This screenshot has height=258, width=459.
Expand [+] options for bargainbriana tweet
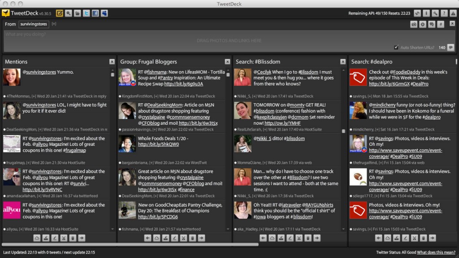point(152,163)
